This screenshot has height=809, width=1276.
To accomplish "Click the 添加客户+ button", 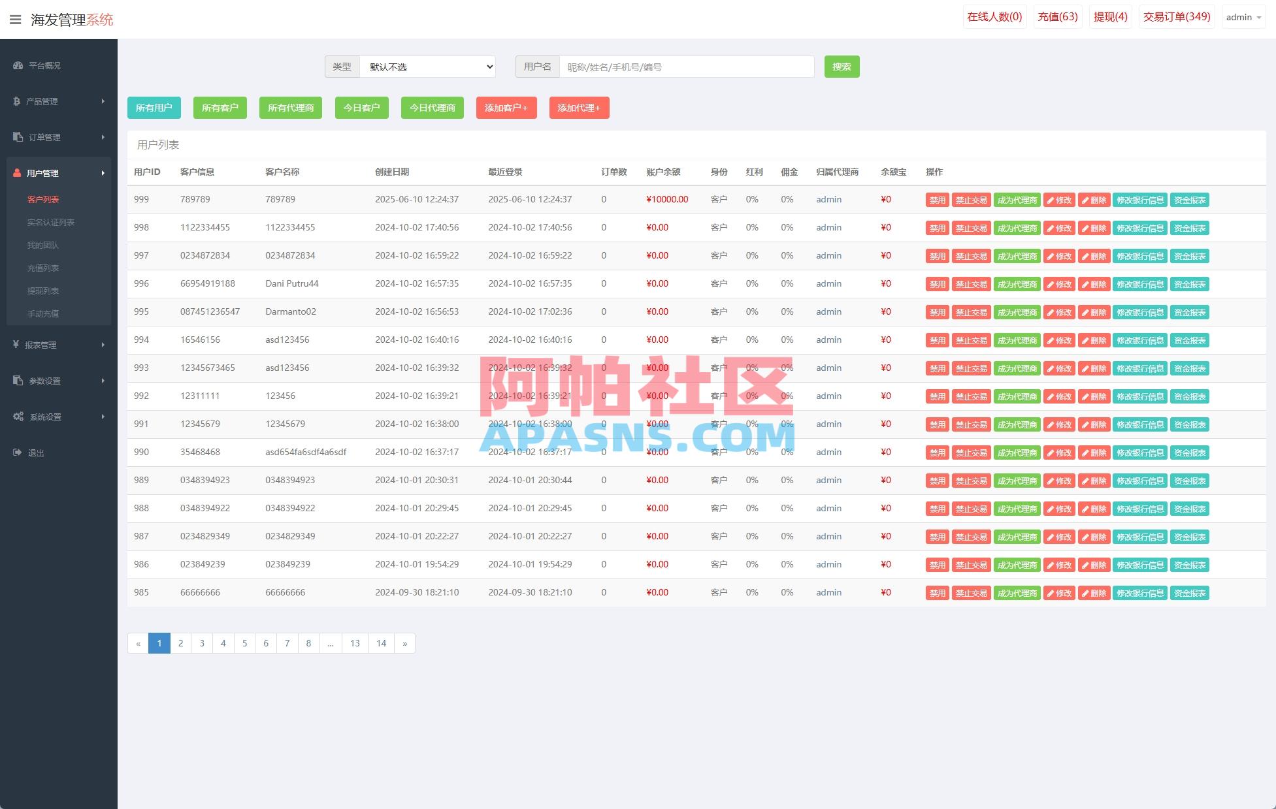I will (506, 108).
